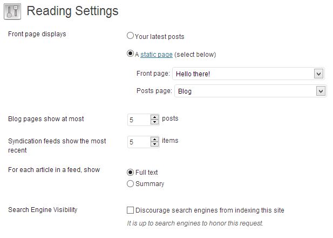Click the Posts page 'Blog' select box

click(x=250, y=91)
